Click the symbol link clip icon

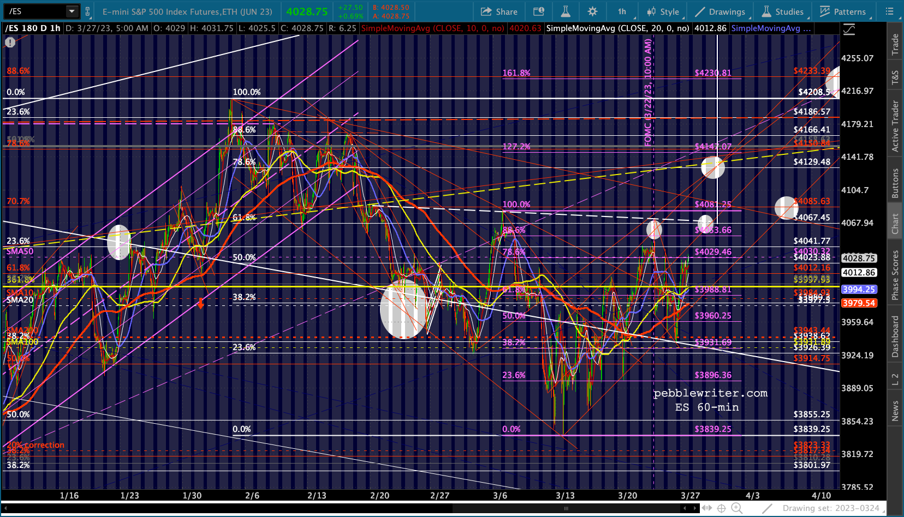tap(87, 11)
